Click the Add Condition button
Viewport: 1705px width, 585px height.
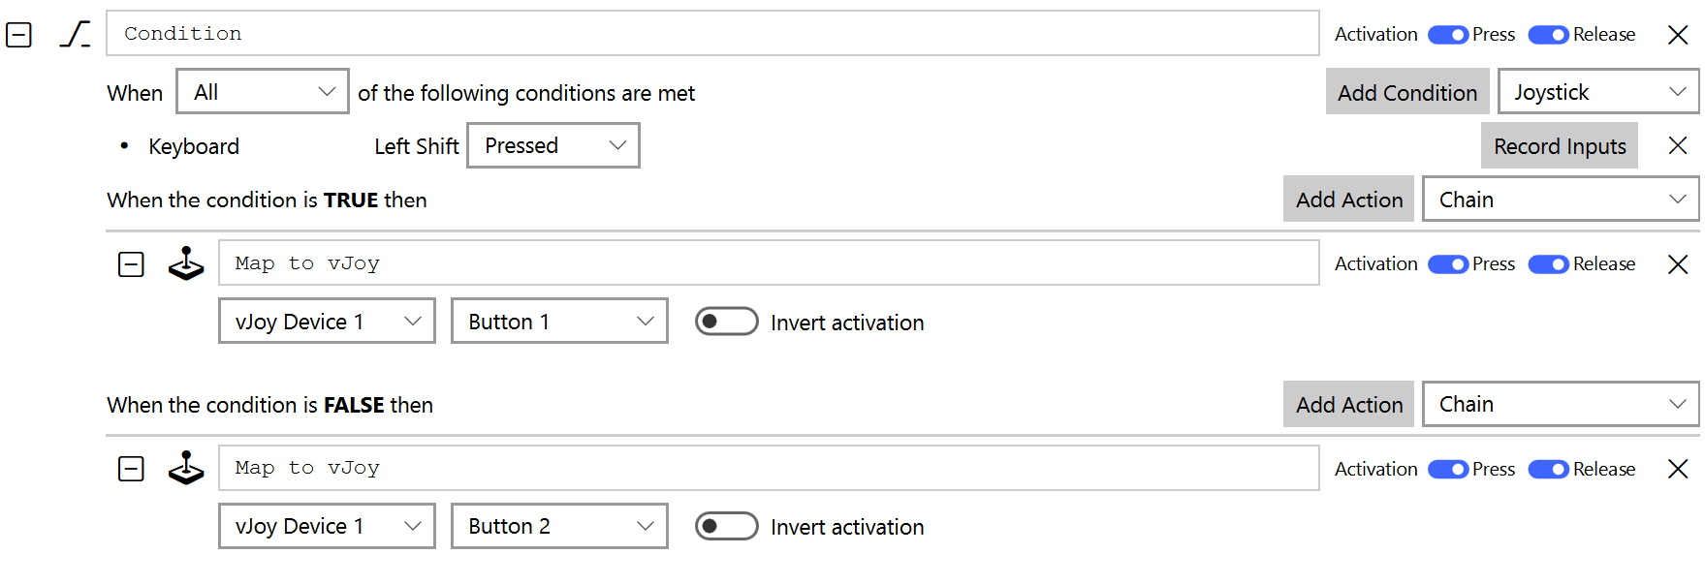(1406, 92)
